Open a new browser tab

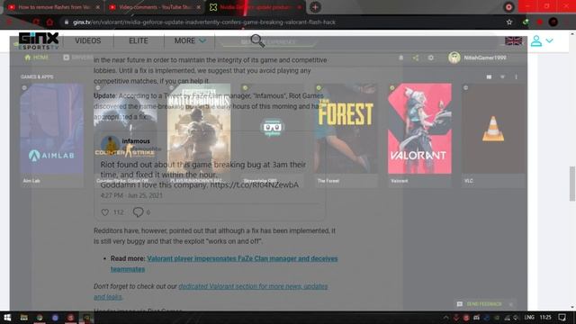(x=315, y=7)
